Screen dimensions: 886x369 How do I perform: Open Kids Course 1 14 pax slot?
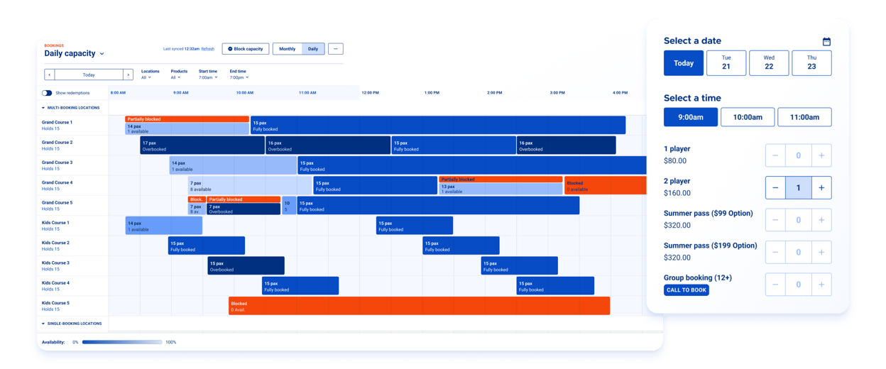[164, 226]
